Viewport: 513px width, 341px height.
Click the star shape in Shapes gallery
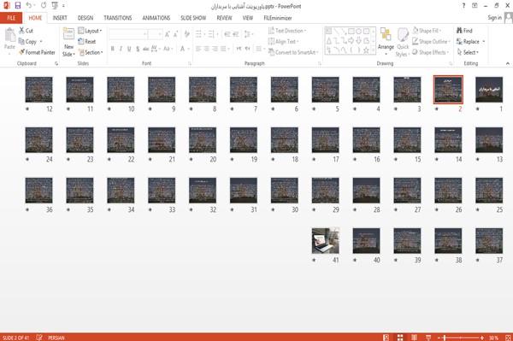(366, 50)
